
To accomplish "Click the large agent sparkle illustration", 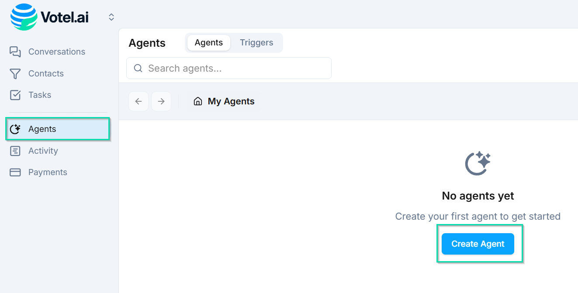I will point(478,163).
